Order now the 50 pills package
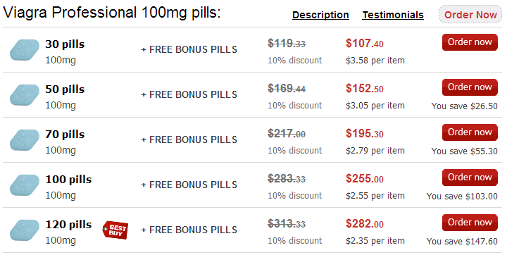507x255 pixels. pyautogui.click(x=470, y=87)
